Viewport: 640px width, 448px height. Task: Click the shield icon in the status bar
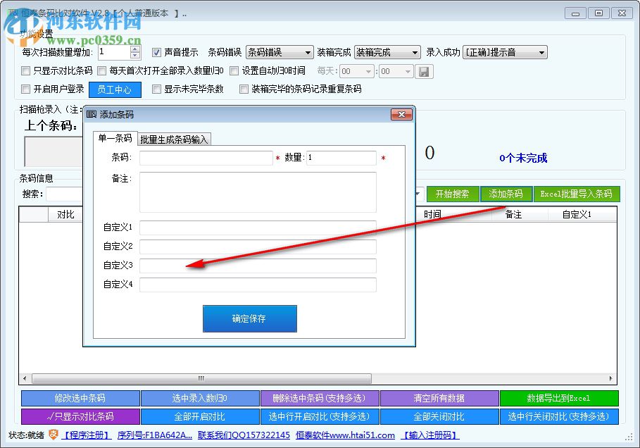tap(53, 435)
